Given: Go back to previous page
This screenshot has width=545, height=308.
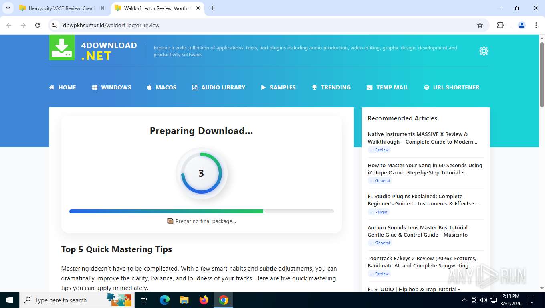Looking at the screenshot, I should (x=9, y=25).
